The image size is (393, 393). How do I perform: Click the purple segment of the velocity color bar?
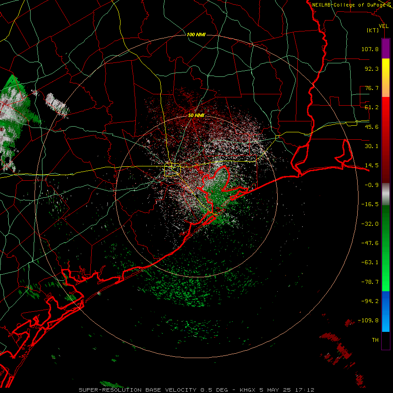(386, 49)
